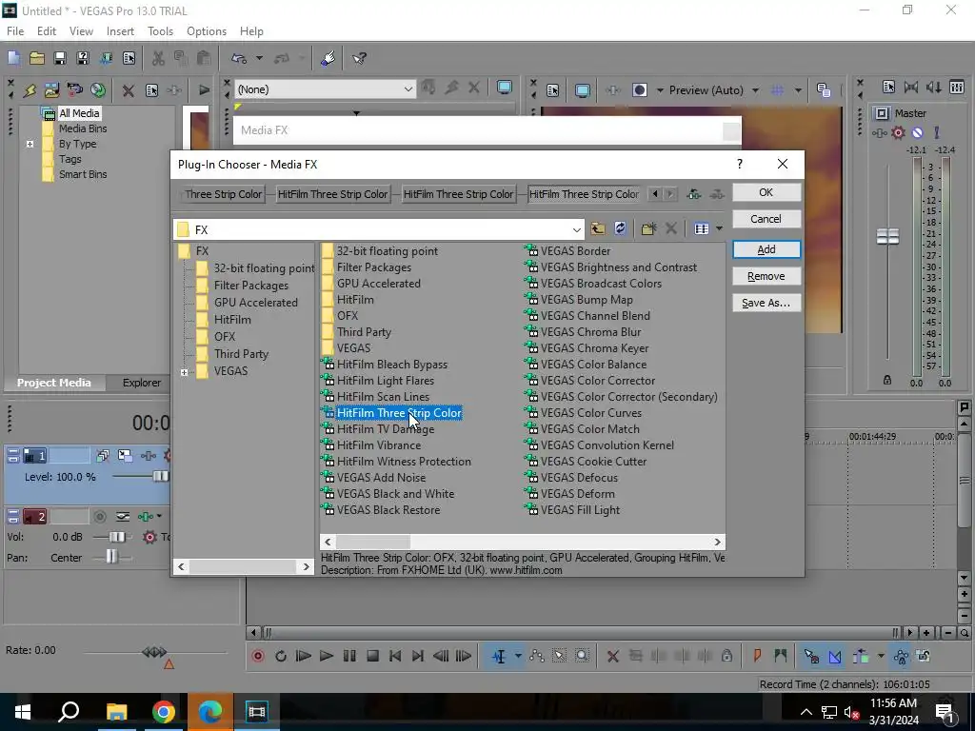The image size is (975, 731).
Task: Click the Up One Level folder icon in Plug-In Chooser
Action: coord(598,228)
